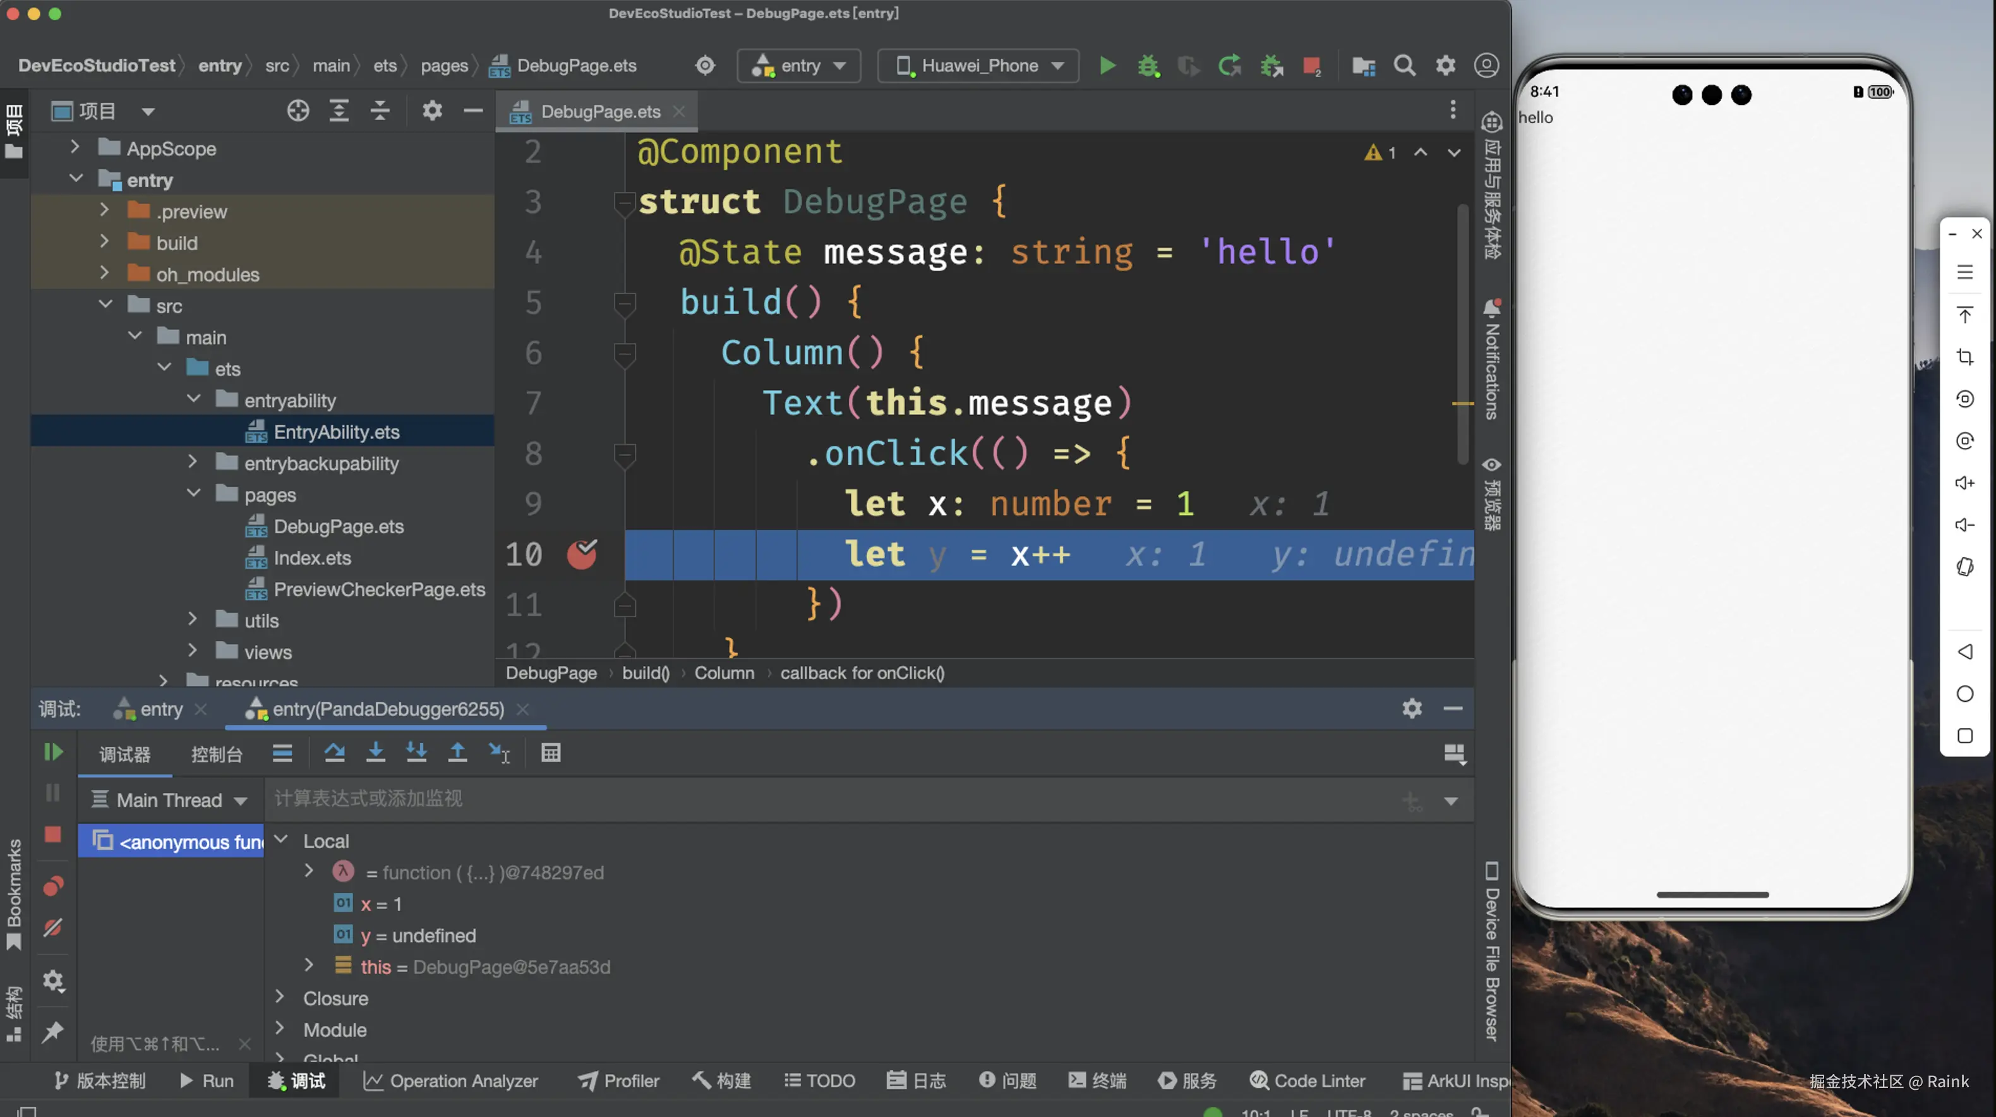Image resolution: width=1996 pixels, height=1117 pixels.
Task: Open the Huawei_Phone device dropdown
Action: pos(980,66)
